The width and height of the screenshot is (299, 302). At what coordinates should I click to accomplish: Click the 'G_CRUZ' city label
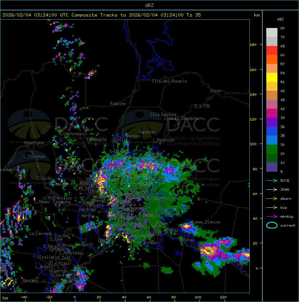pos(87,188)
